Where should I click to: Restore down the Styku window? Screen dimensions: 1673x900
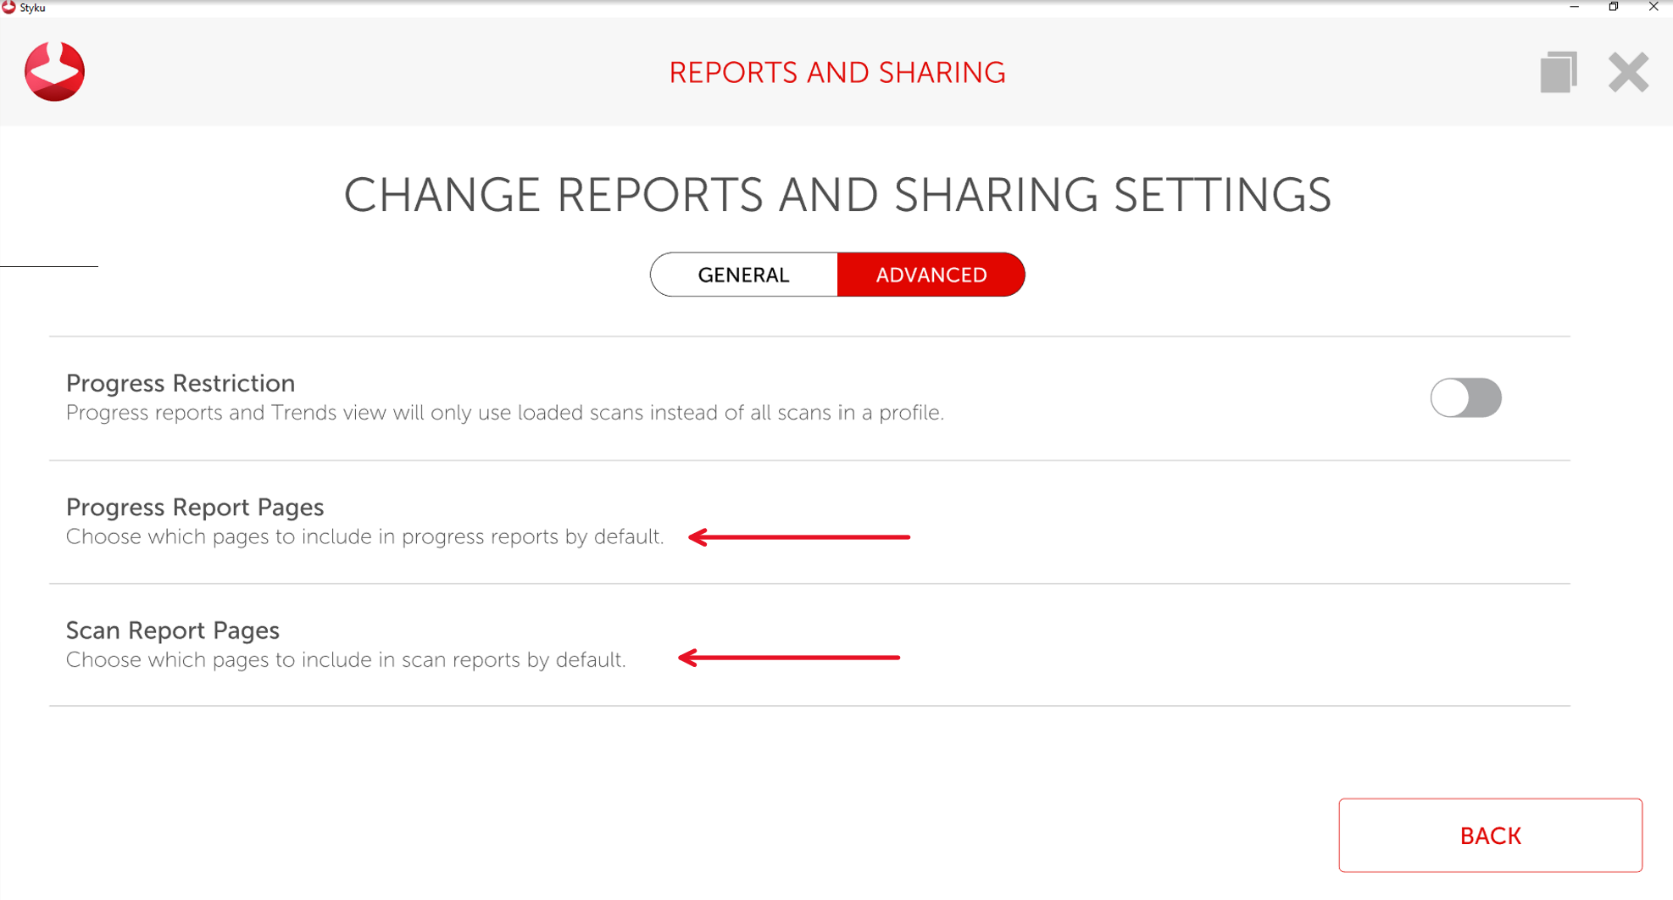1614,7
